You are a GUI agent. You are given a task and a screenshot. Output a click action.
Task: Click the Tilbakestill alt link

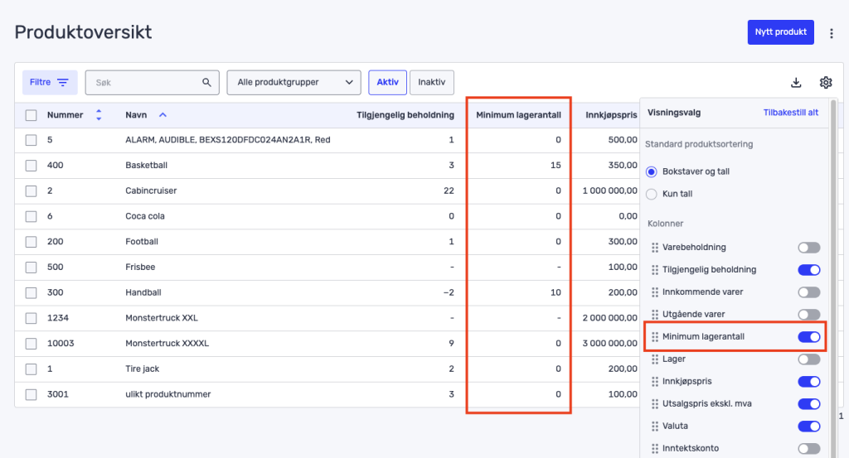pos(790,113)
